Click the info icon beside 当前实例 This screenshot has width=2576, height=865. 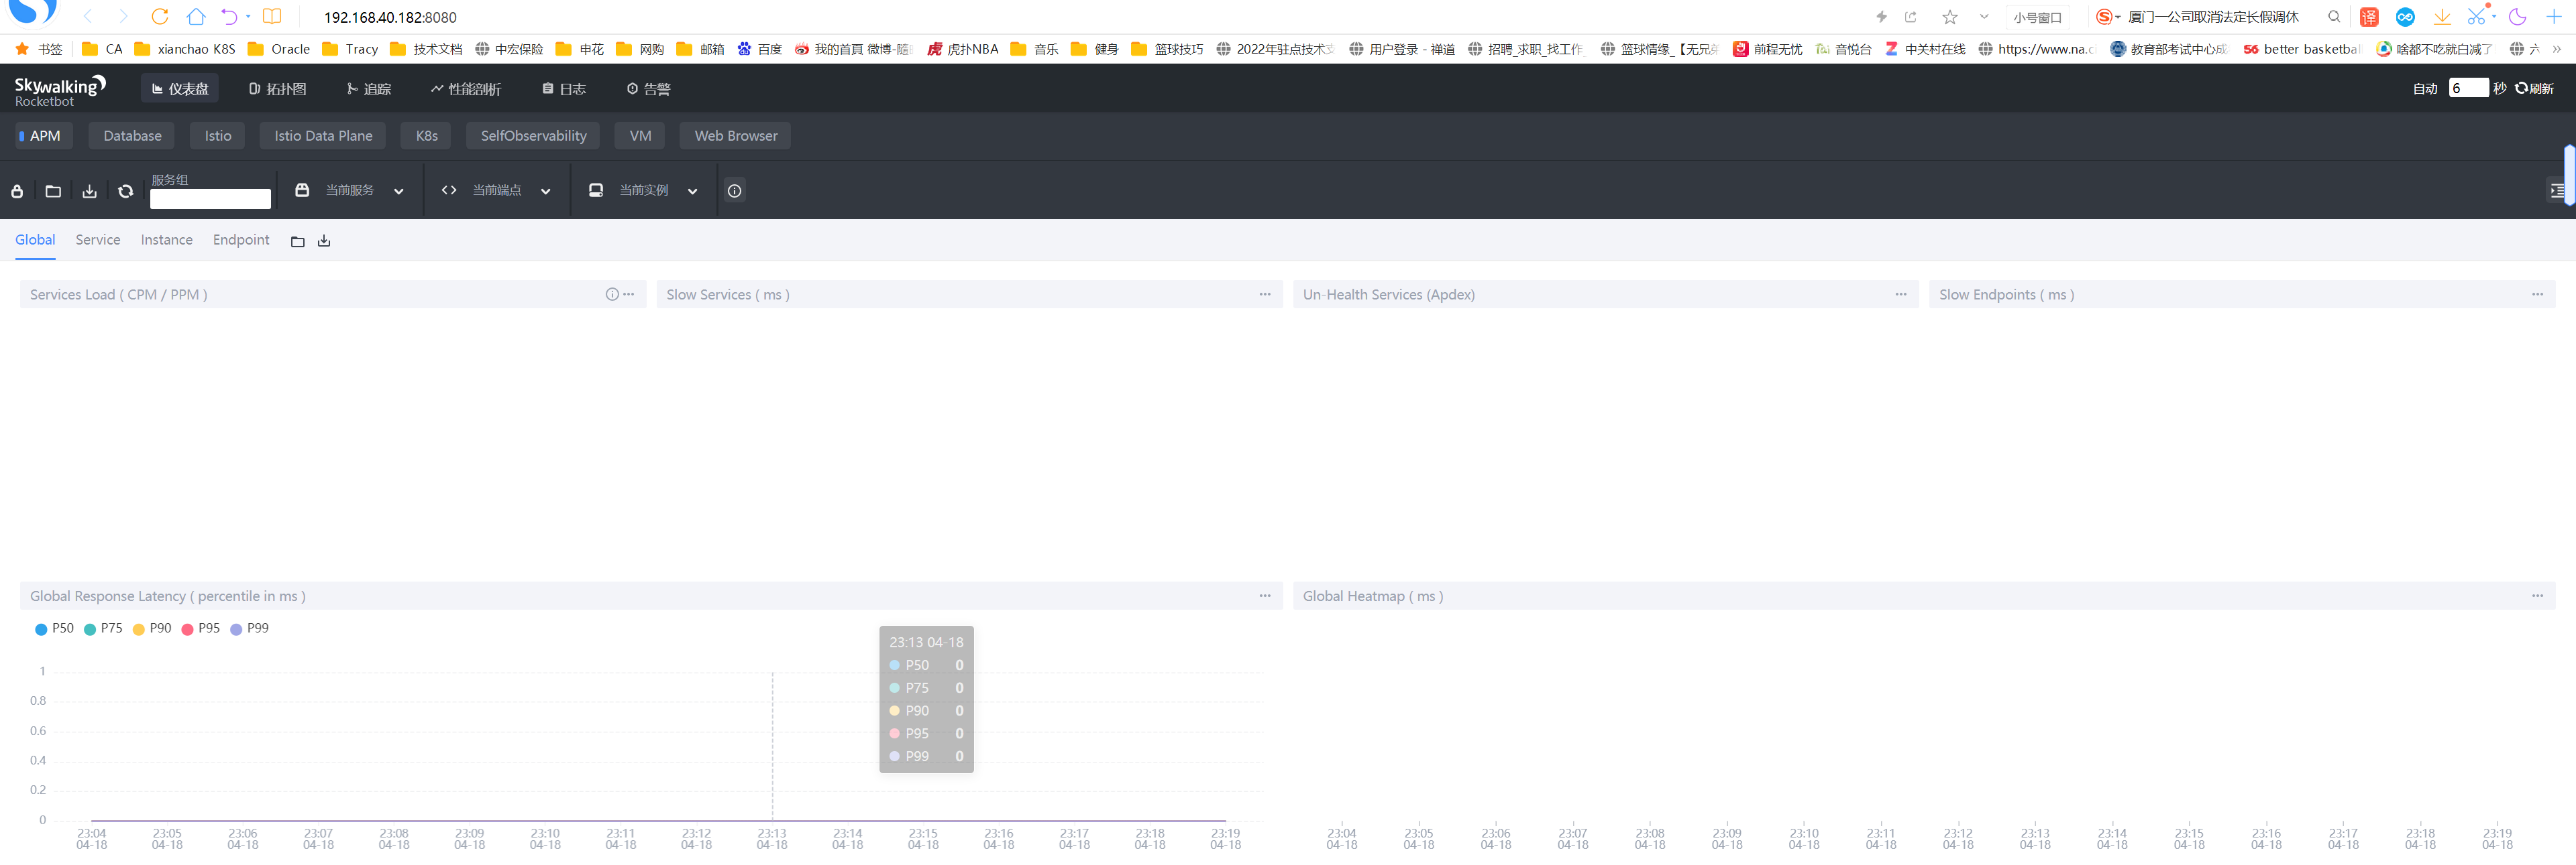click(x=734, y=191)
